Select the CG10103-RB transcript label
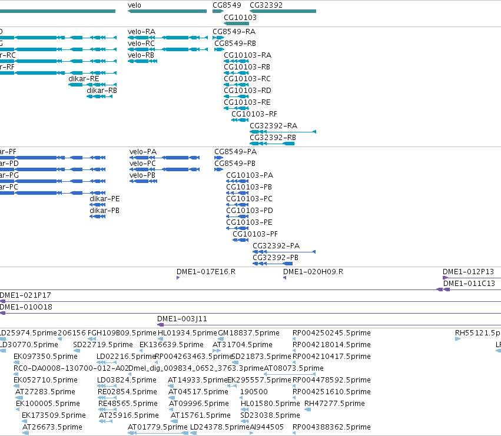The width and height of the screenshot is (501, 436). coord(247,67)
